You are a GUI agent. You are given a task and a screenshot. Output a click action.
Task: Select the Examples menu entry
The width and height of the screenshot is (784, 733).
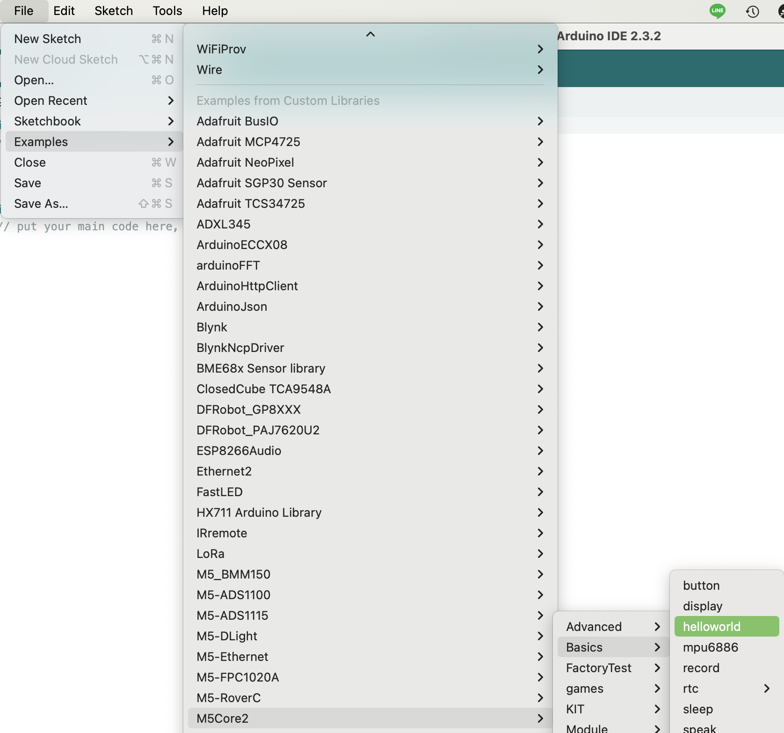[x=94, y=142]
